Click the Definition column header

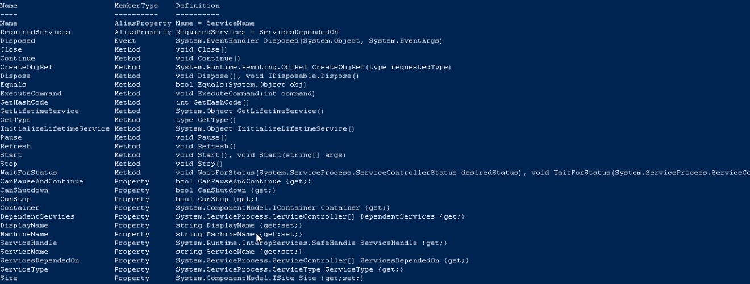click(x=198, y=6)
